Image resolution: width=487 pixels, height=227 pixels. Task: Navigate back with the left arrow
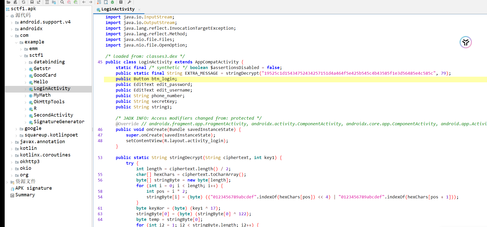click(84, 2)
